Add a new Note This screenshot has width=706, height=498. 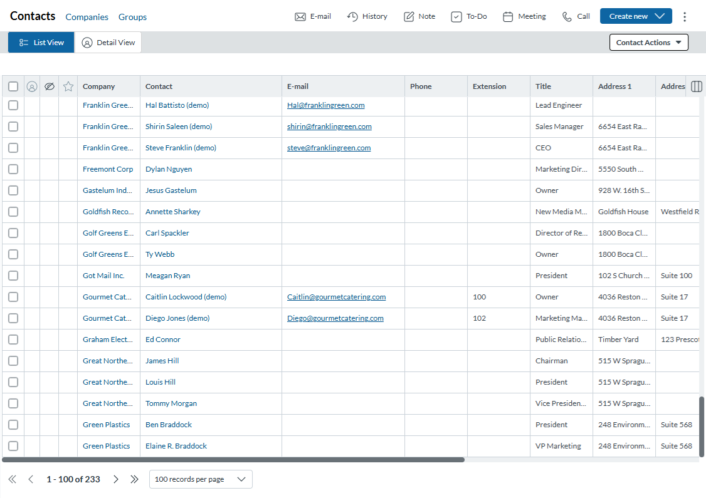[419, 16]
